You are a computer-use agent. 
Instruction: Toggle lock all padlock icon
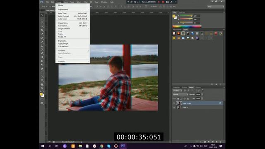[x=188, y=99]
